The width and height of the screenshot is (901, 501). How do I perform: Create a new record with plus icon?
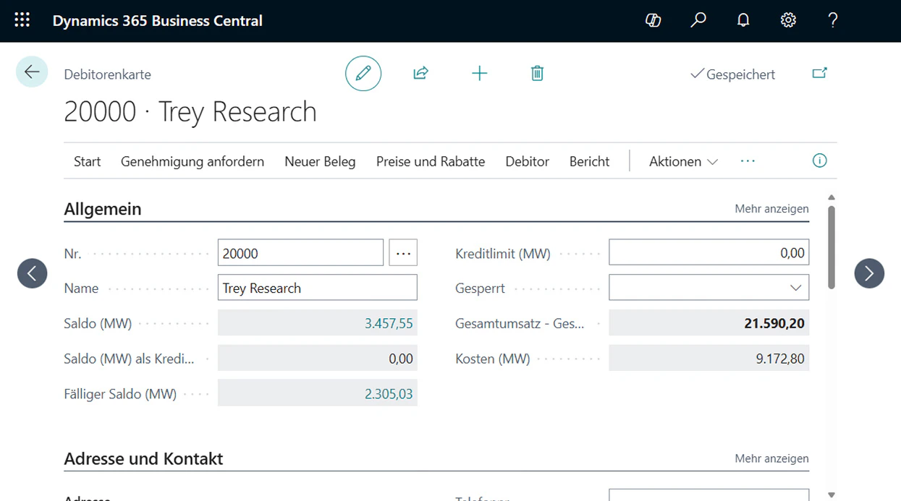(479, 73)
